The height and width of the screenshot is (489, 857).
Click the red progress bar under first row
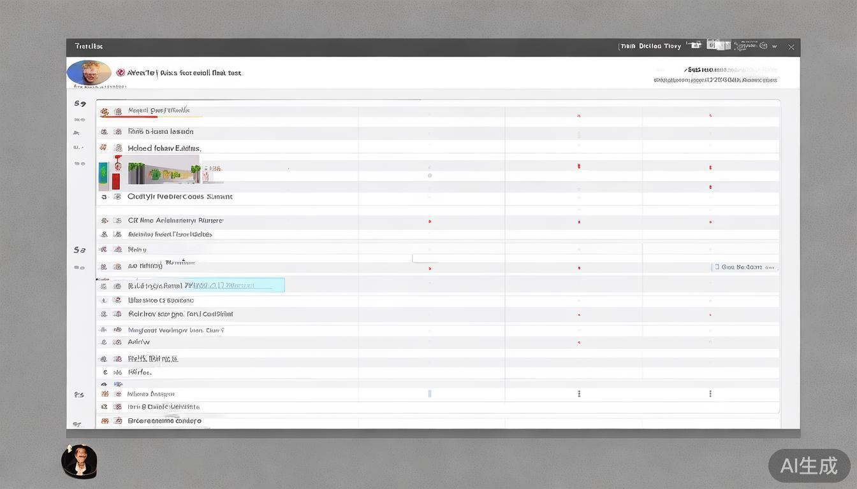[129, 117]
